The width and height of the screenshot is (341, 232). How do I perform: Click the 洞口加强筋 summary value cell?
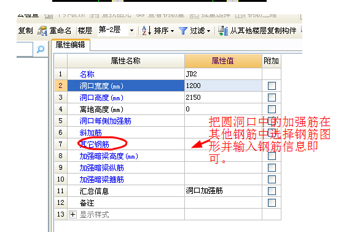coord(223,191)
